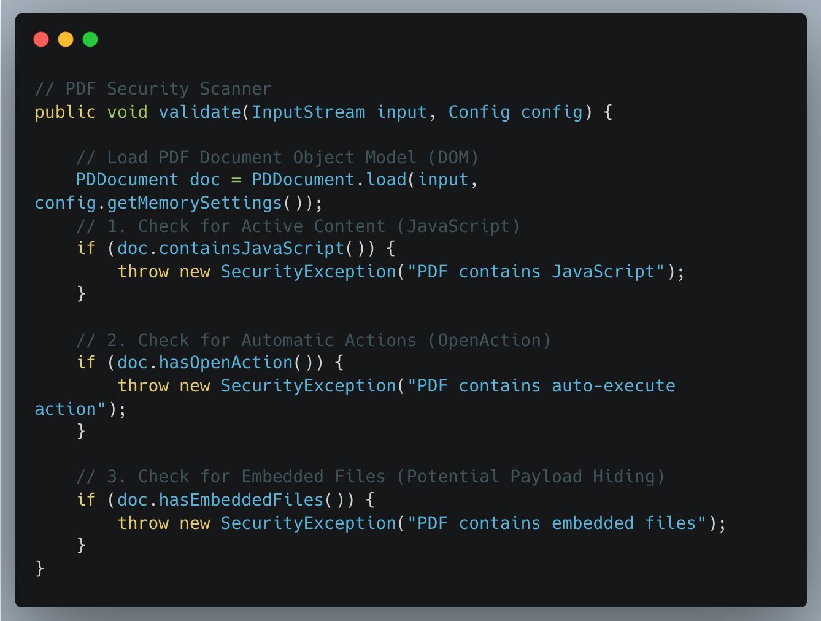Viewport: 821px width, 621px height.
Task: Click the "load" method after PDDocument
Action: tap(387, 180)
